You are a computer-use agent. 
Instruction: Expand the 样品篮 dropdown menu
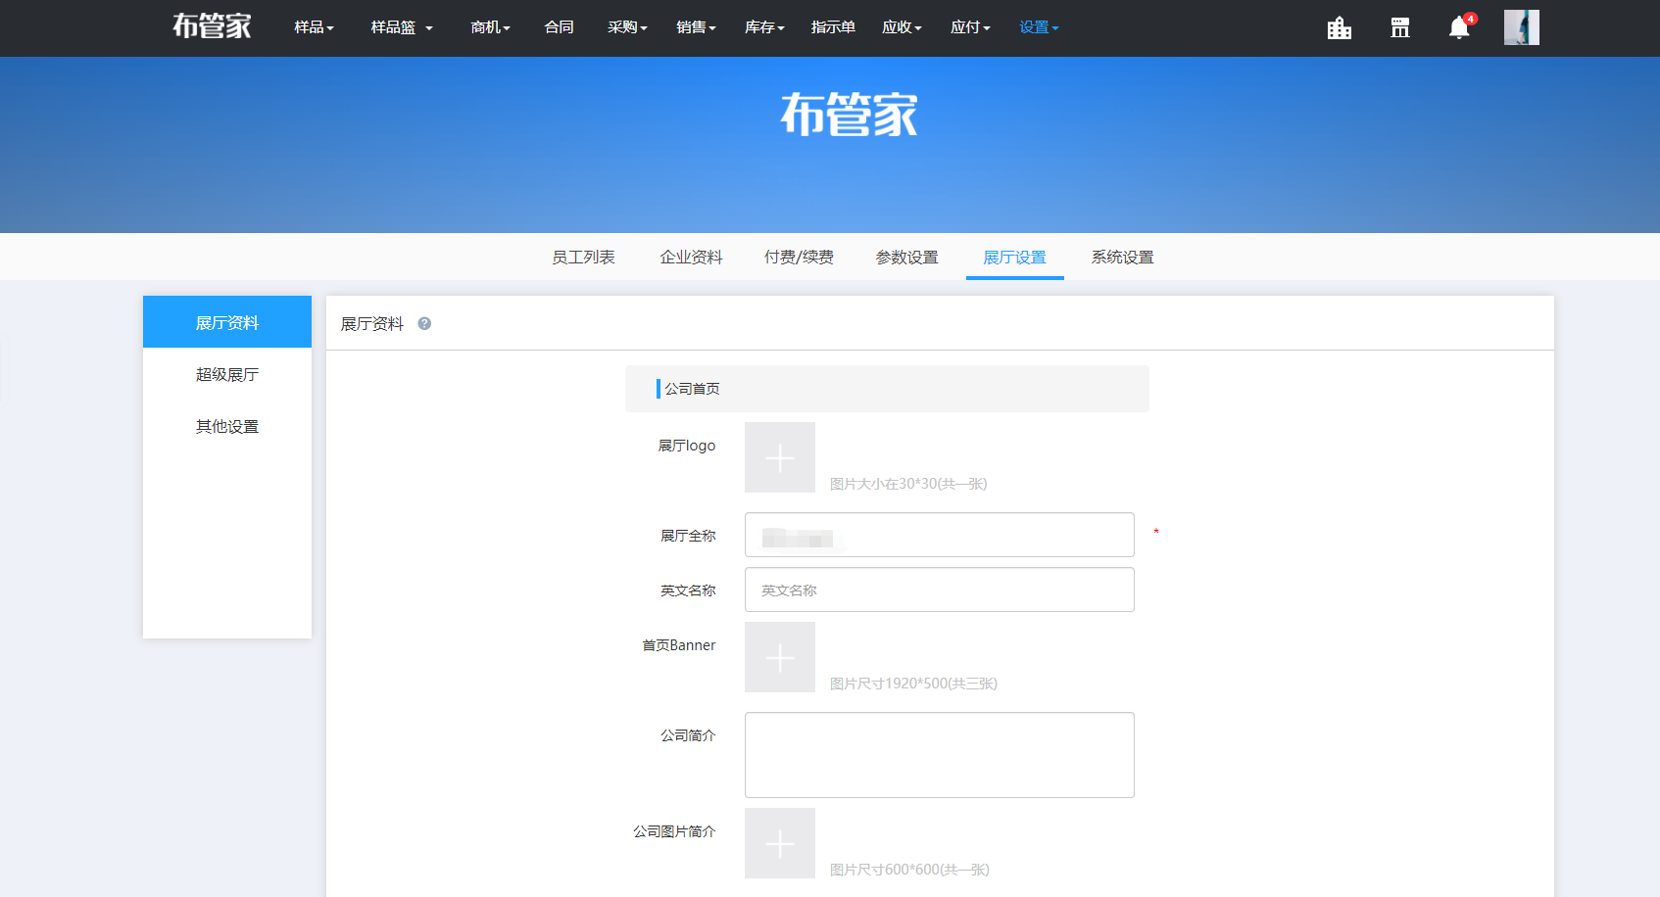tap(402, 27)
